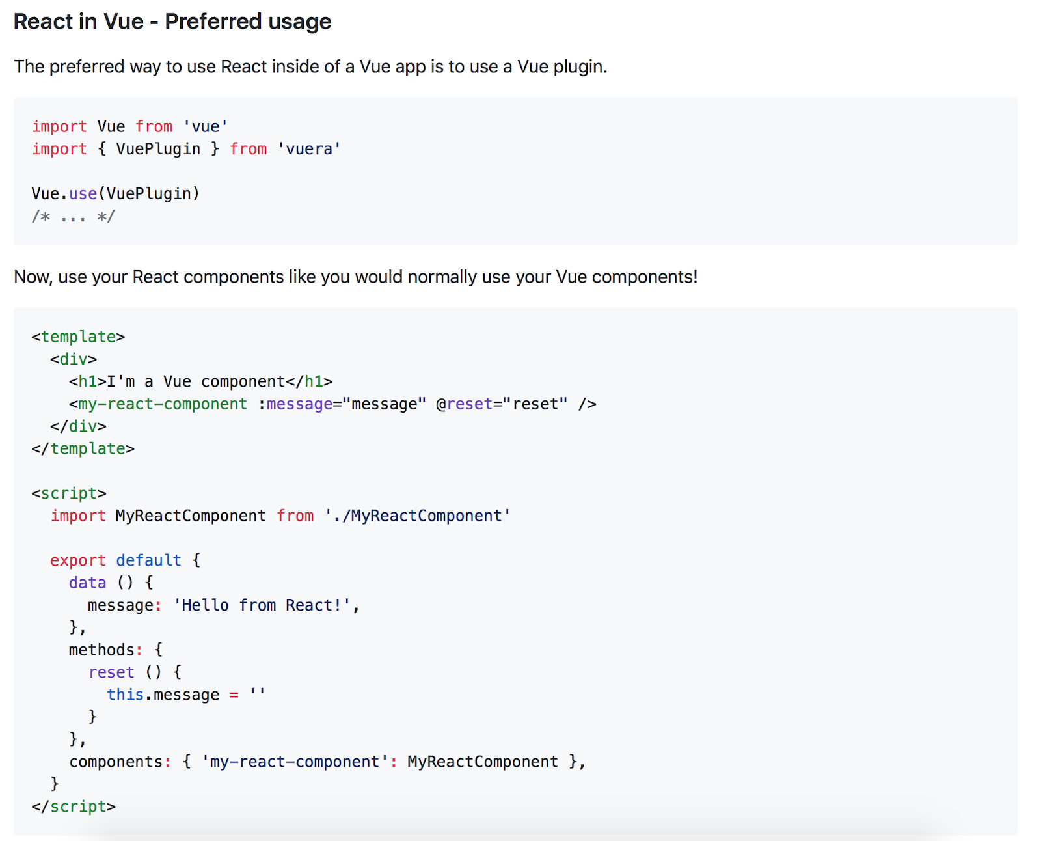Click the '<my-react-component' tag line
The image size is (1041, 841).
pos(332,404)
